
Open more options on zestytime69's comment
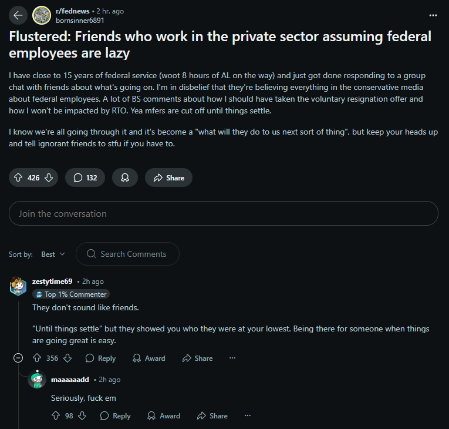[x=232, y=358]
